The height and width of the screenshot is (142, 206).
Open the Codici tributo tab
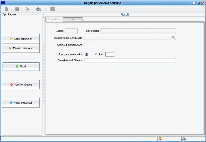click(x=73, y=20)
